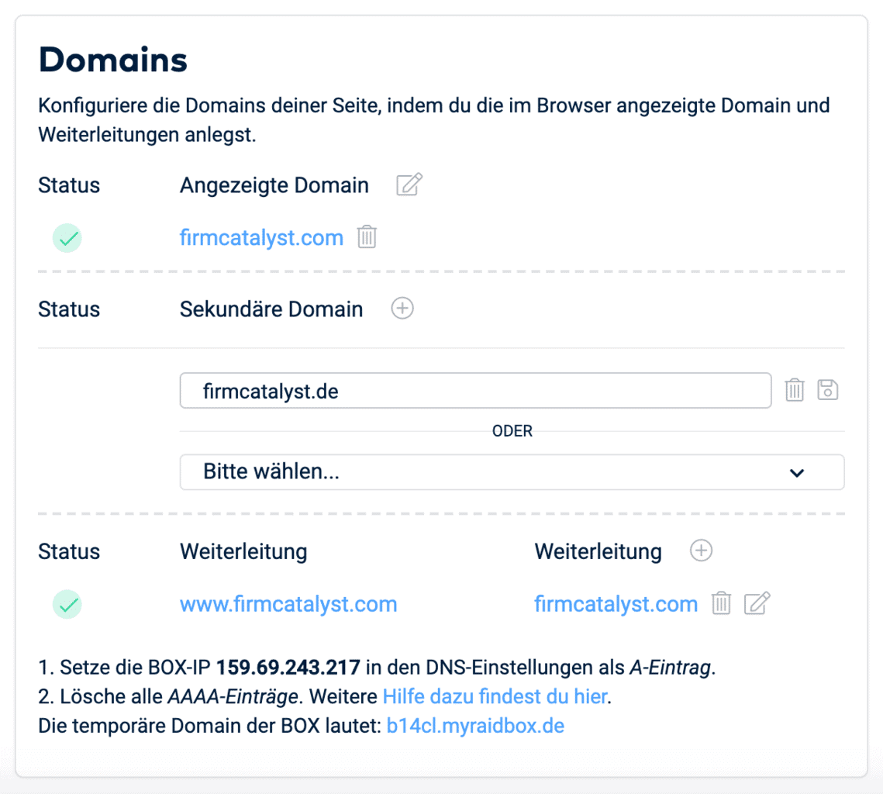Delete firmcatalyst.com with the trash icon

[x=366, y=237]
